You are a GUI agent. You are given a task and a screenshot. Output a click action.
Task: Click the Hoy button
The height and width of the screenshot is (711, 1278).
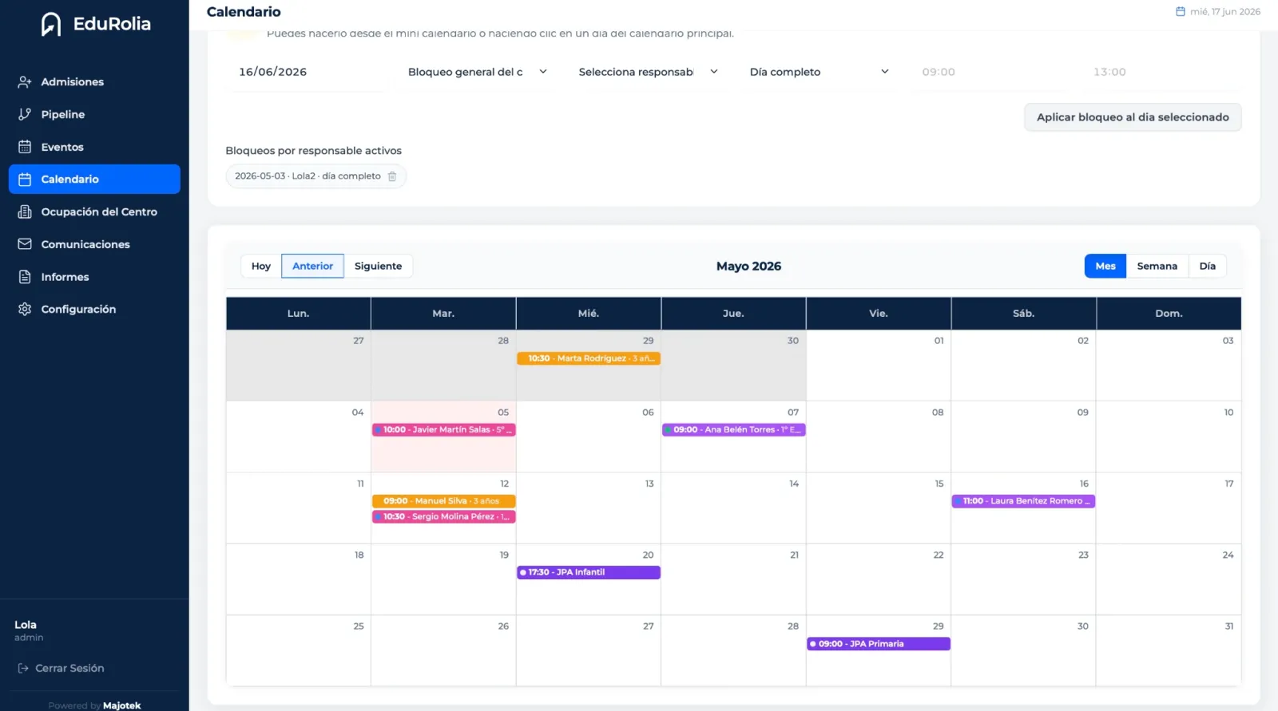pos(261,266)
